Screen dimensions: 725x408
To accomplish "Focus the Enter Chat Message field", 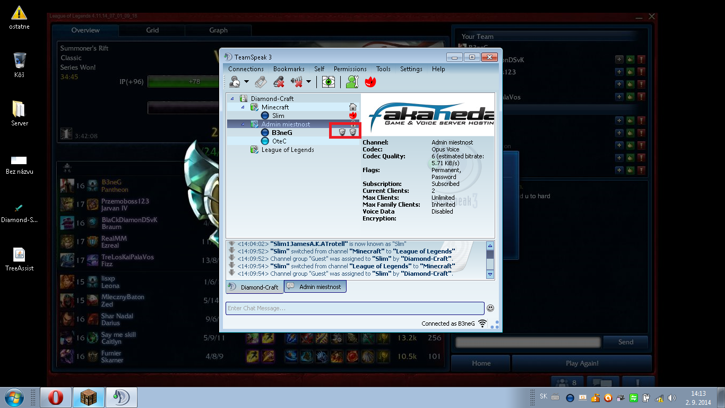I will [355, 308].
